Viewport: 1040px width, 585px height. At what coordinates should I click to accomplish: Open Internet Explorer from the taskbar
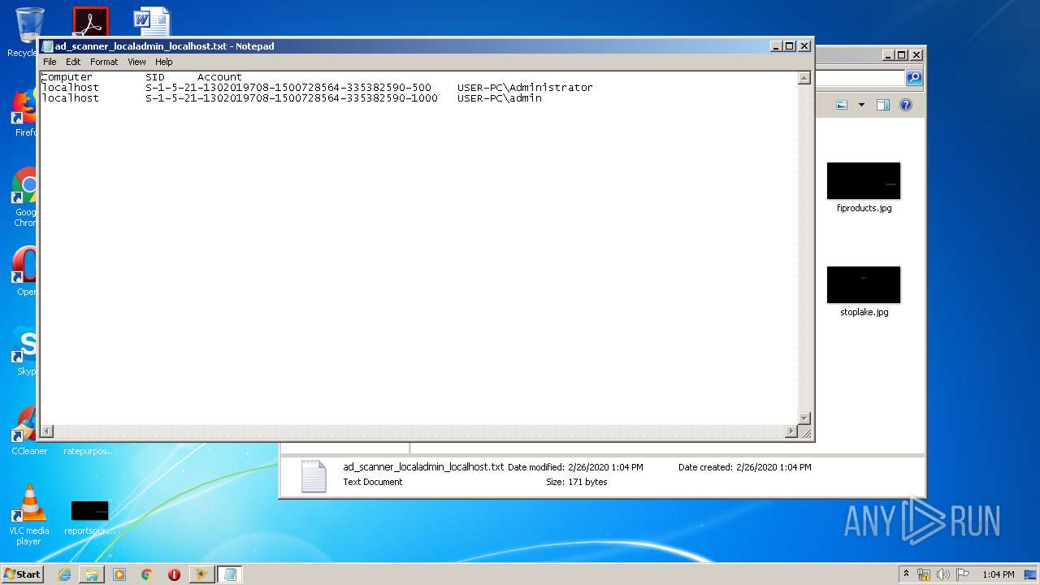click(64, 574)
